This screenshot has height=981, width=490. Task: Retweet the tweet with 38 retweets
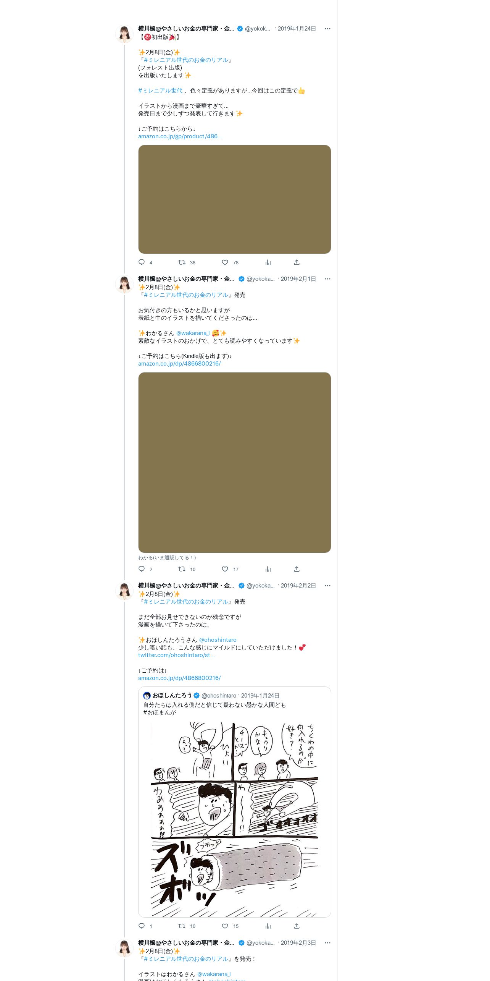tap(182, 262)
